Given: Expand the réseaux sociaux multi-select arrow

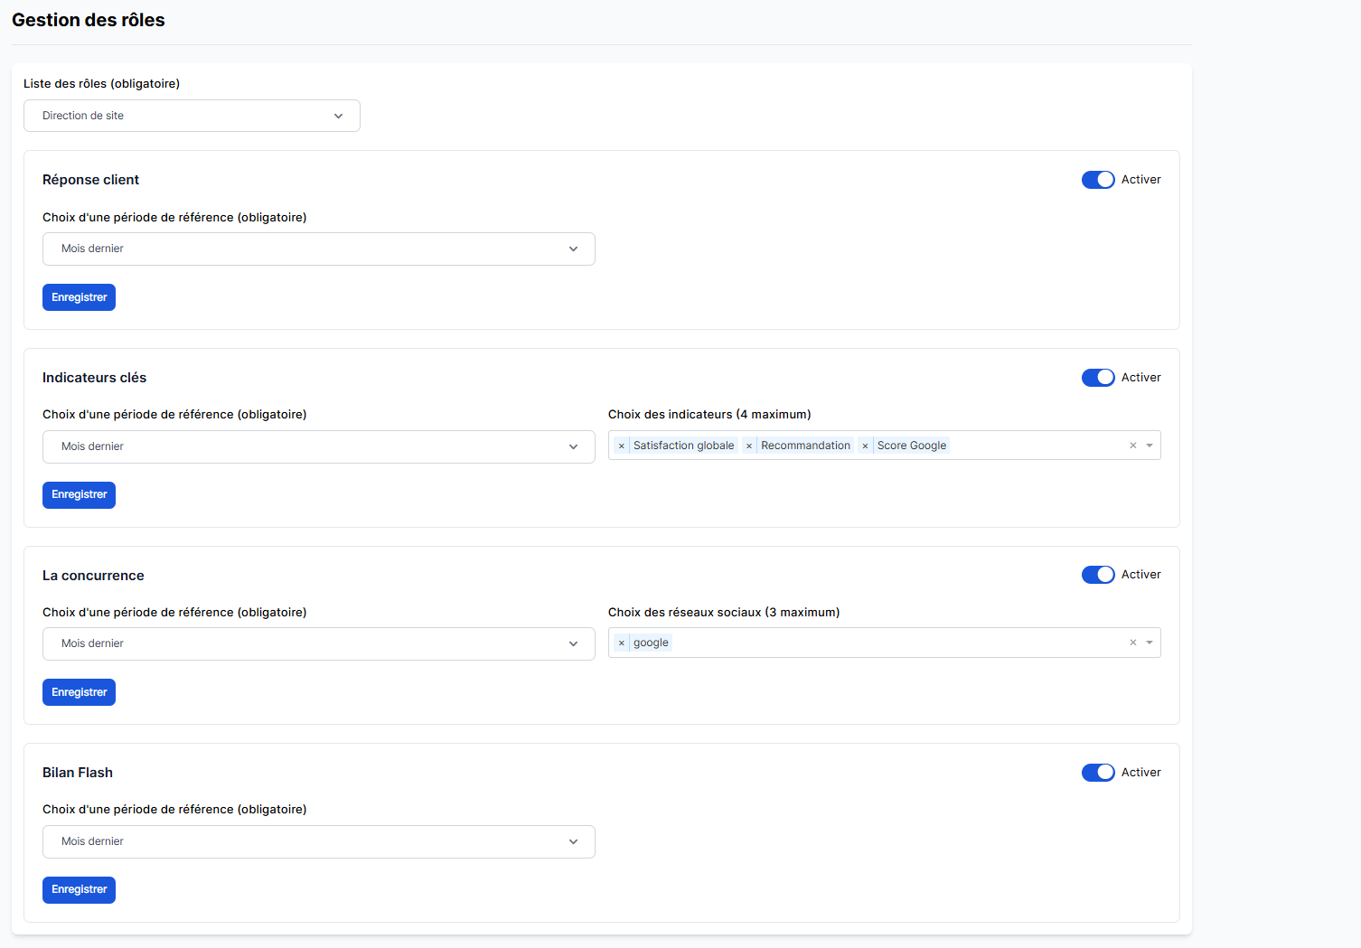Looking at the screenshot, I should pyautogui.click(x=1150, y=643).
